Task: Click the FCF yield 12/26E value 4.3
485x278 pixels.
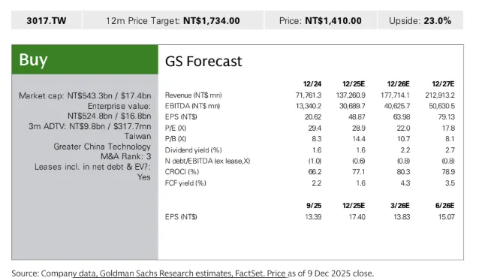Action: point(405,183)
